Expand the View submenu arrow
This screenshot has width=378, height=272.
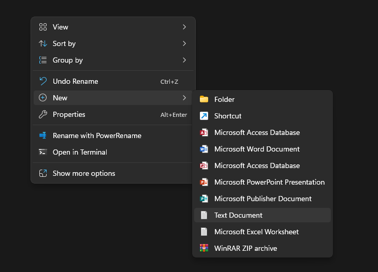click(x=184, y=27)
